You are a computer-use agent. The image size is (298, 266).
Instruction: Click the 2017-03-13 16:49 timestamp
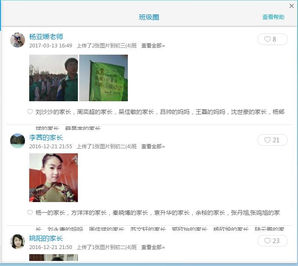(x=50, y=46)
